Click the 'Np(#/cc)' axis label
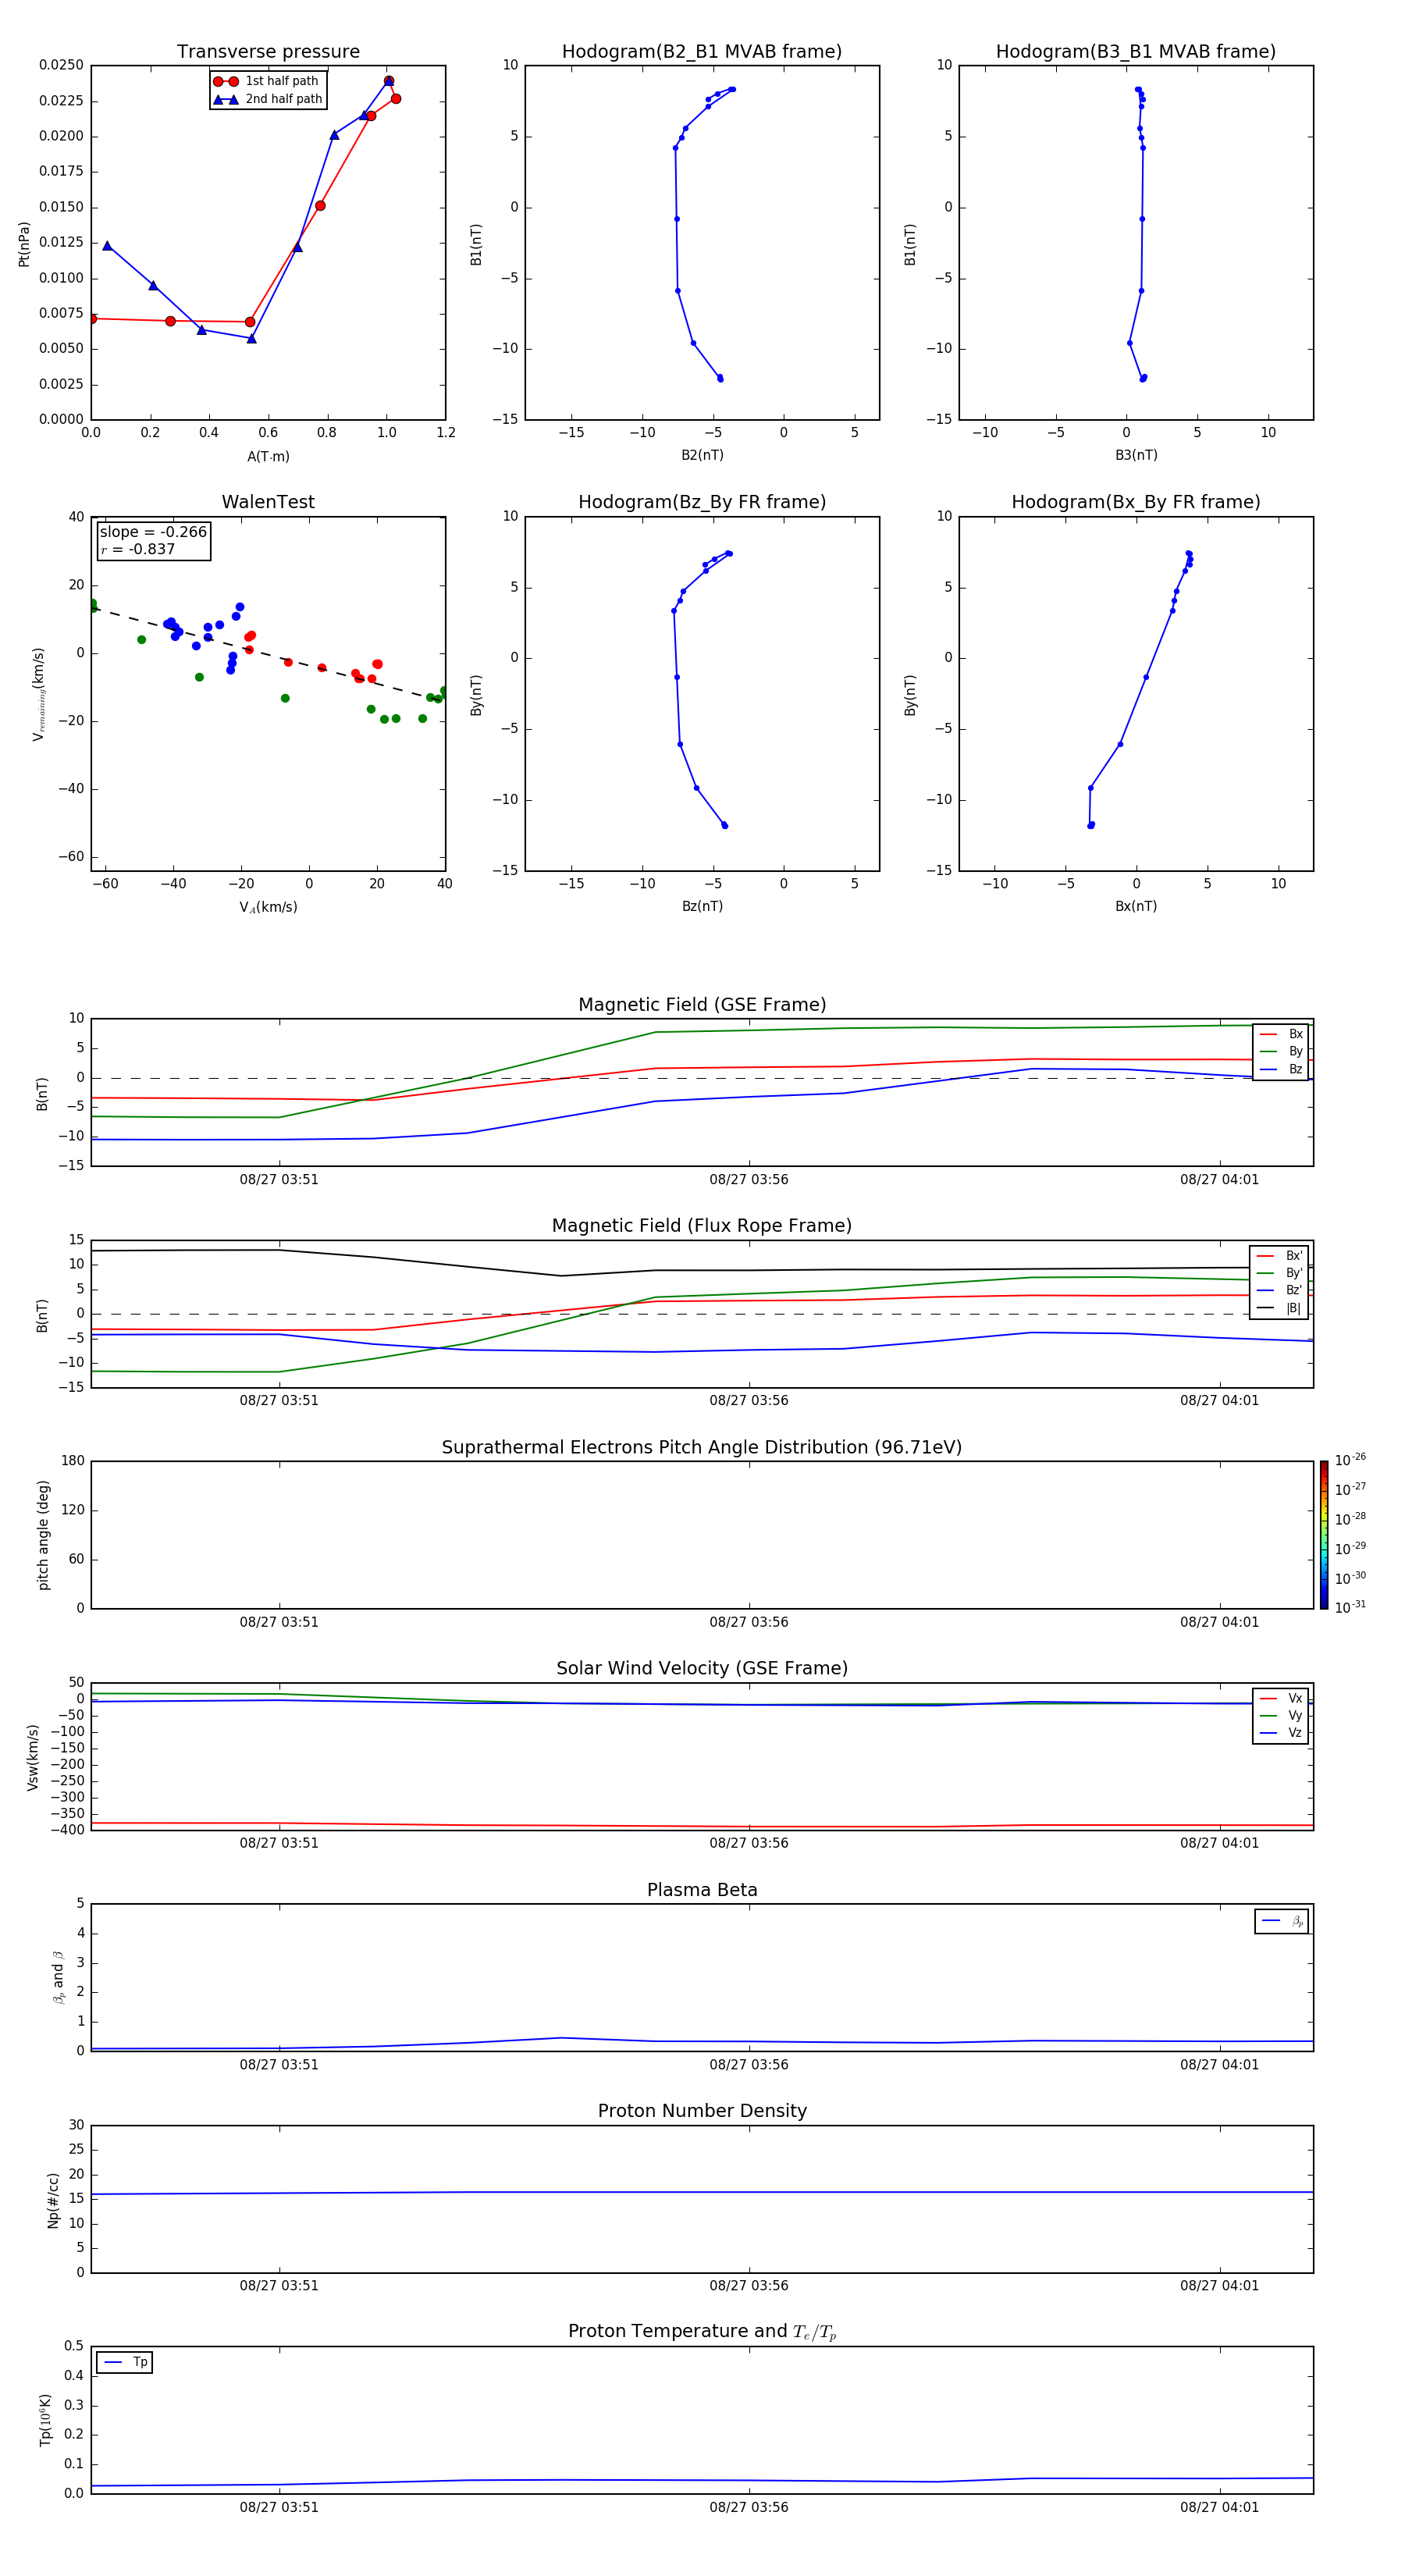The width and height of the screenshot is (1405, 2576). pos(53,2200)
